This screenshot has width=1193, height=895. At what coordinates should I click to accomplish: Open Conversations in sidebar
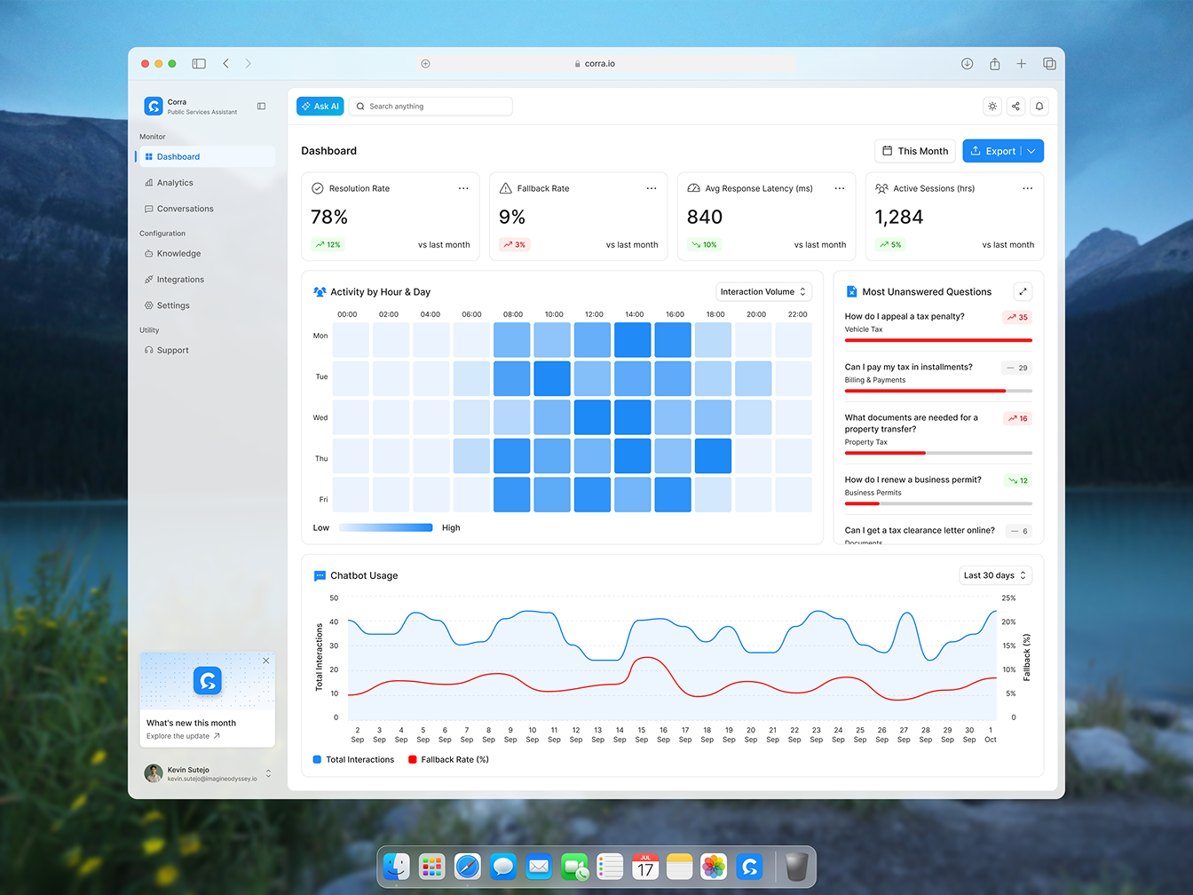click(206, 209)
